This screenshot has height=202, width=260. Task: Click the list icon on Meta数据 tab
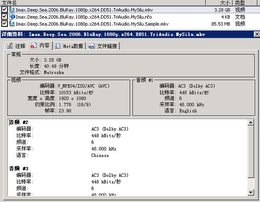(58, 46)
